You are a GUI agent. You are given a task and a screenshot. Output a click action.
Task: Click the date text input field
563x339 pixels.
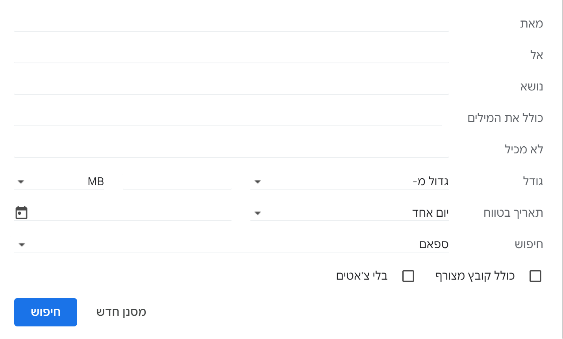pos(130,213)
